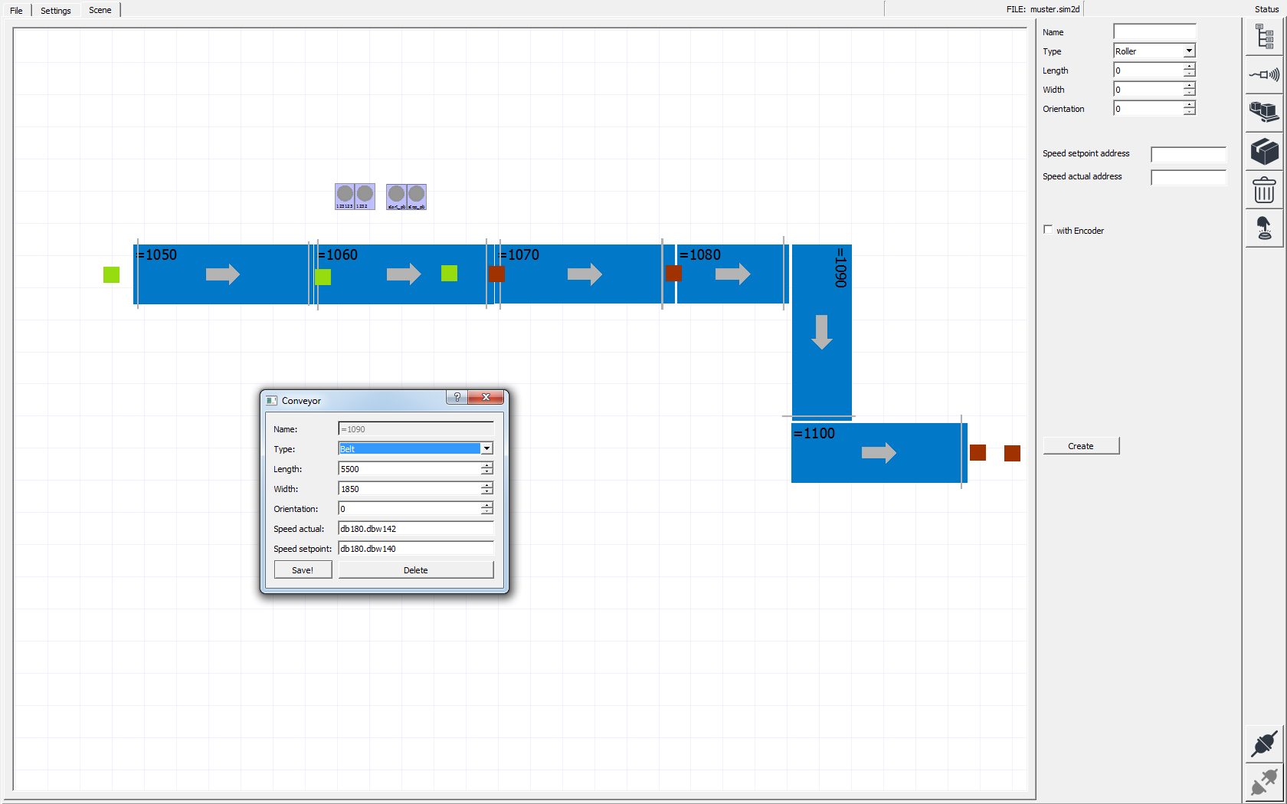Click the 1232 pushbutton on canvas
Viewport: 1287px width, 804px height.
(365, 196)
